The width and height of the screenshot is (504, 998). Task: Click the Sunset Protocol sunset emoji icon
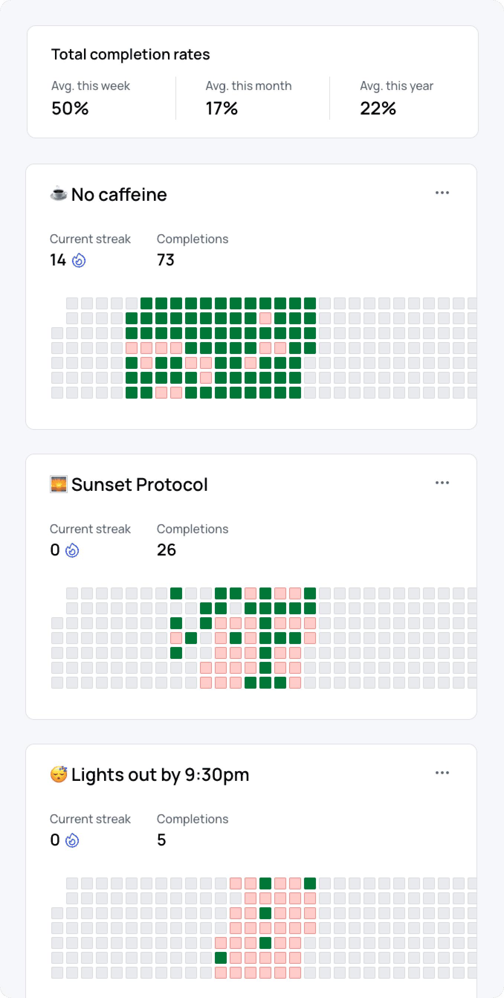pos(58,484)
